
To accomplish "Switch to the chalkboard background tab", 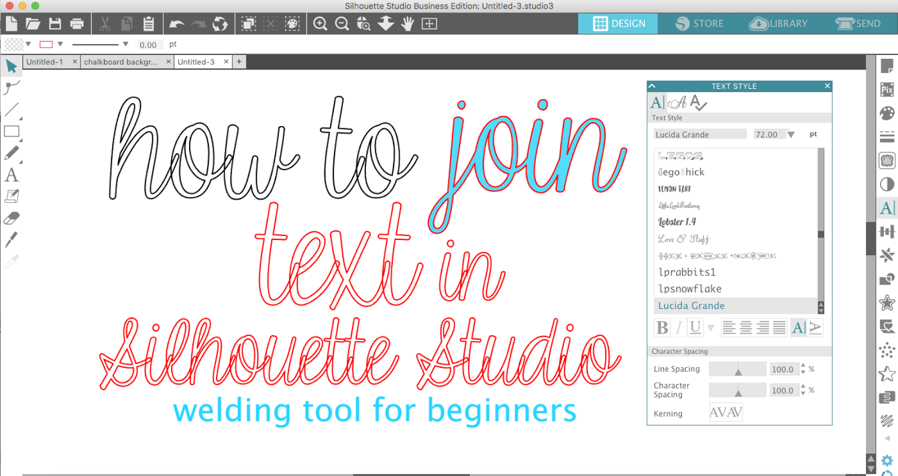I will (121, 62).
